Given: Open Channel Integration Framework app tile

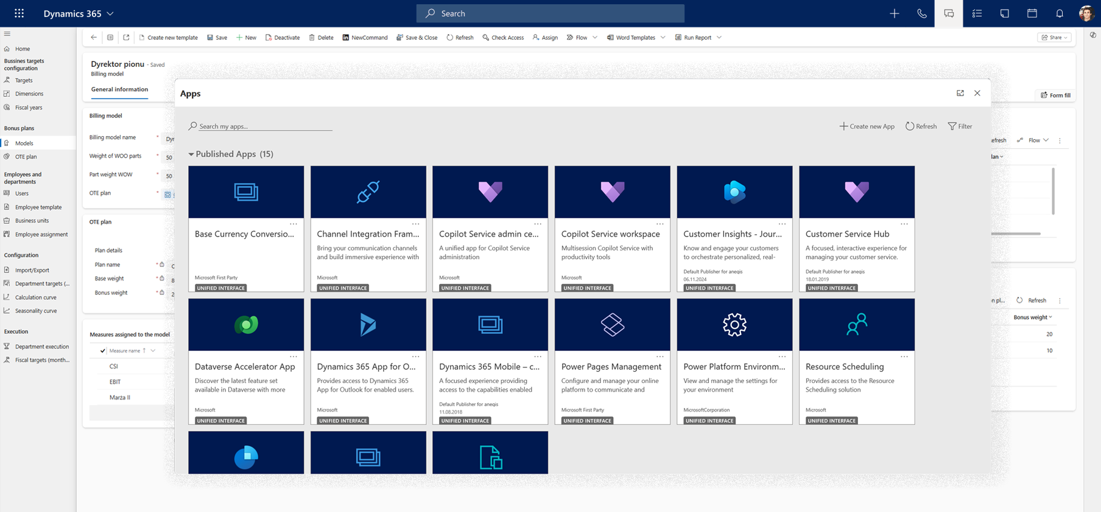Looking at the screenshot, I should pos(368,229).
